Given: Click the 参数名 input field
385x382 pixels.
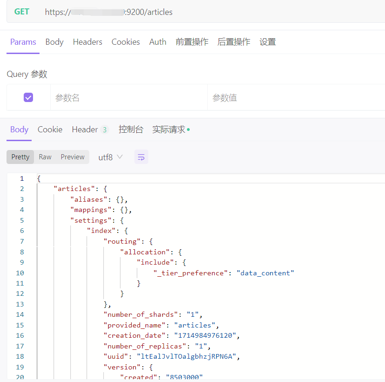Looking at the screenshot, I should [129, 98].
